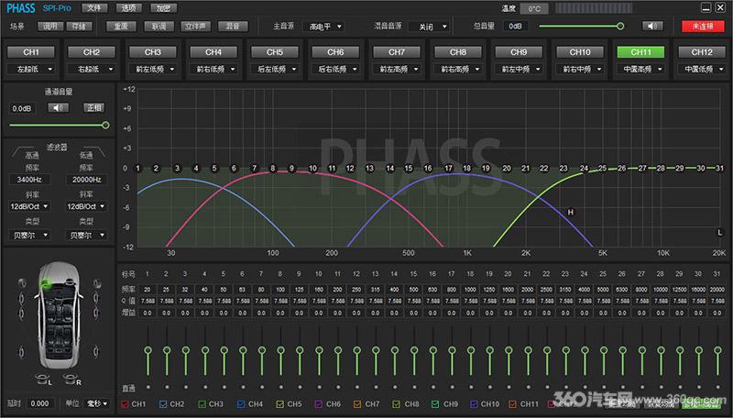
Task: Click the low-pass filter curve icon
Action: [93, 151]
